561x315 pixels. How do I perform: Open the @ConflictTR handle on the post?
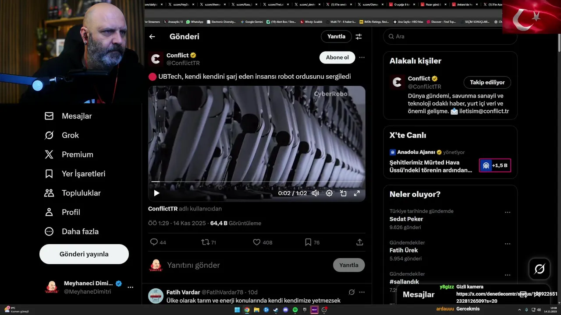point(183,63)
